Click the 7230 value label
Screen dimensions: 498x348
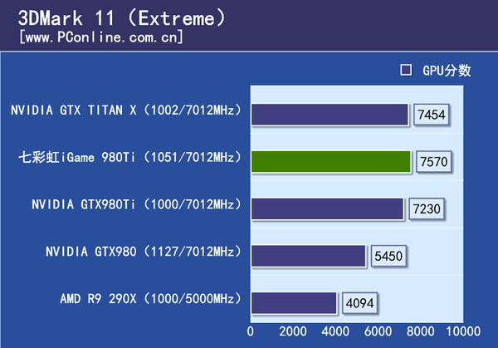427,208
